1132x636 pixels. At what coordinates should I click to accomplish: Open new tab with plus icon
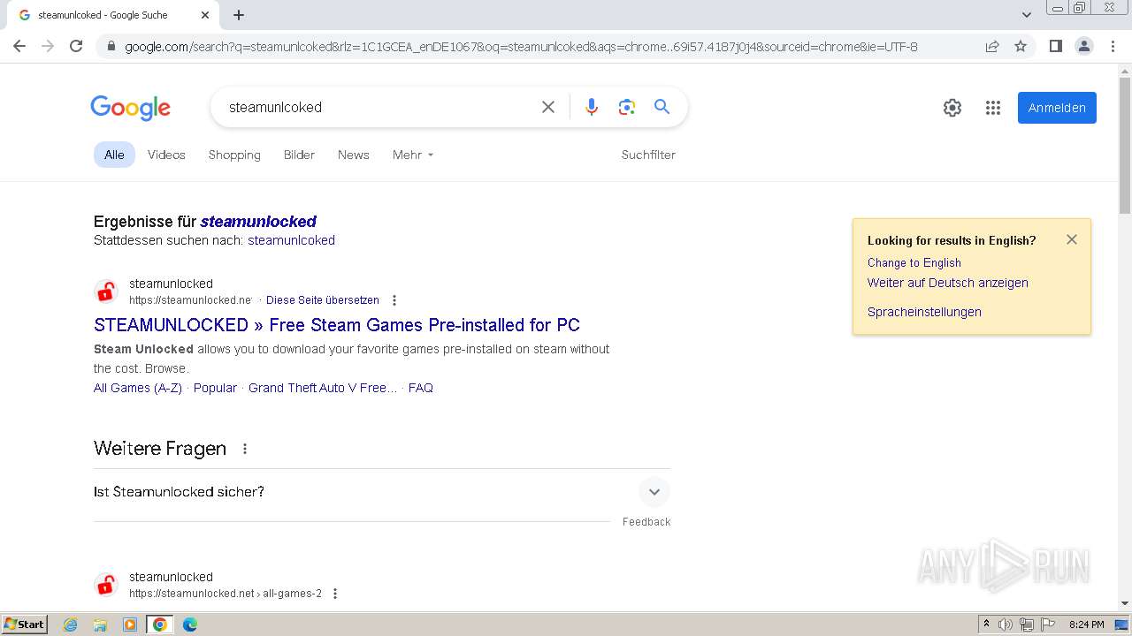point(239,15)
